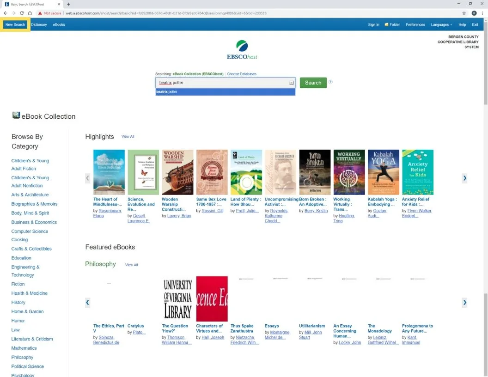488x377 pixels.
Task: Open the Science, Evolution and Re... title
Action: pos(141,204)
